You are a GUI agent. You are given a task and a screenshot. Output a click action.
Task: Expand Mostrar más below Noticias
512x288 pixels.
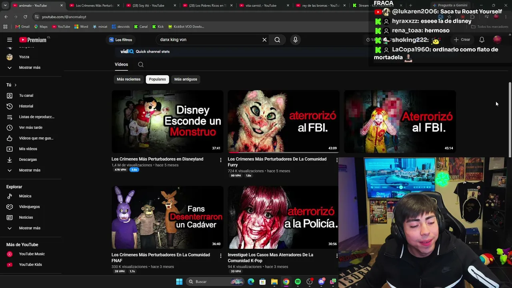tap(30, 228)
